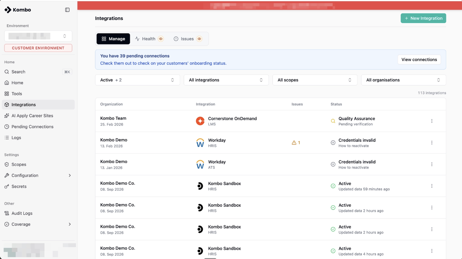Screen dimensions: 462x259
Task: Click Pending verification status subtext
Action: (x=356, y=124)
